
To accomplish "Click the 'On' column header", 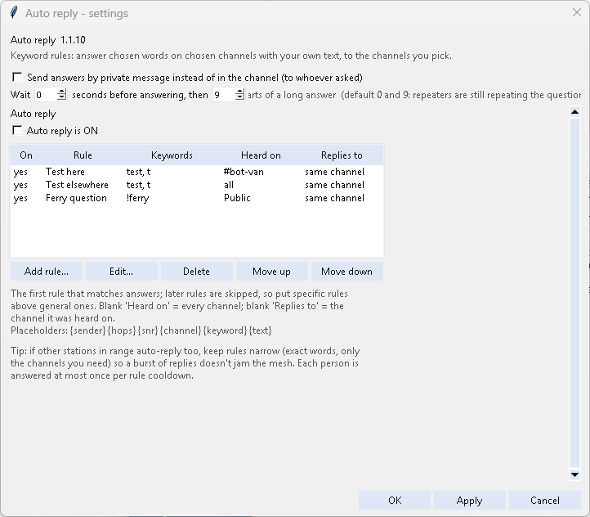I will (x=26, y=155).
